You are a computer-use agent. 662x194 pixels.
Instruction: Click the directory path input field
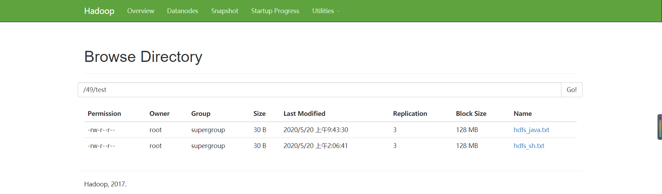(319, 90)
